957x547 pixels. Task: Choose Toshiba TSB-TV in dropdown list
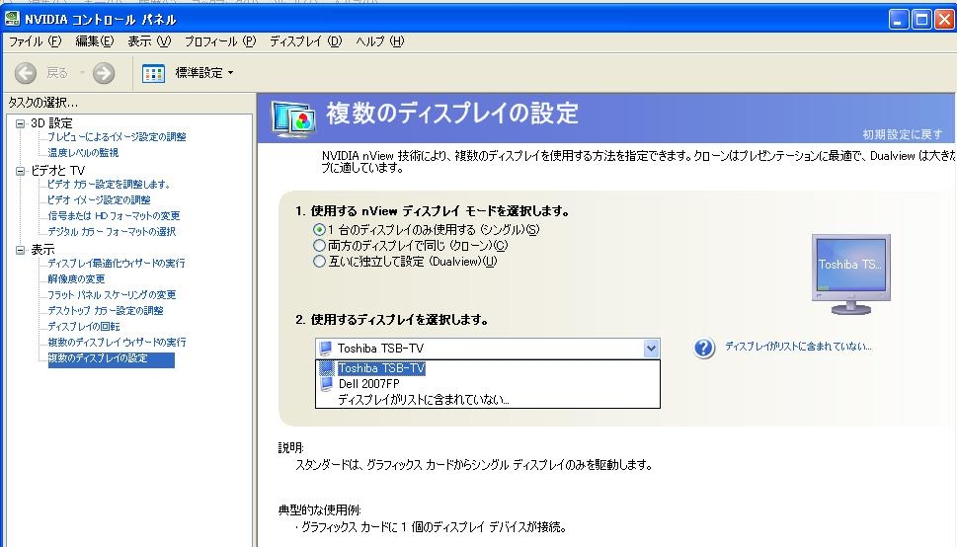[x=488, y=368]
